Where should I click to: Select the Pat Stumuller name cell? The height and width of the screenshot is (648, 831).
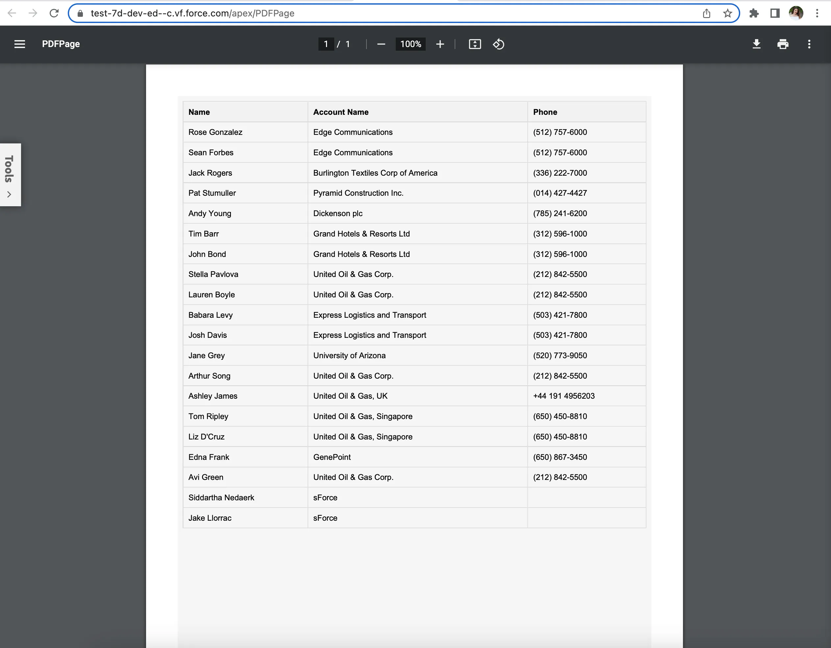pos(245,193)
